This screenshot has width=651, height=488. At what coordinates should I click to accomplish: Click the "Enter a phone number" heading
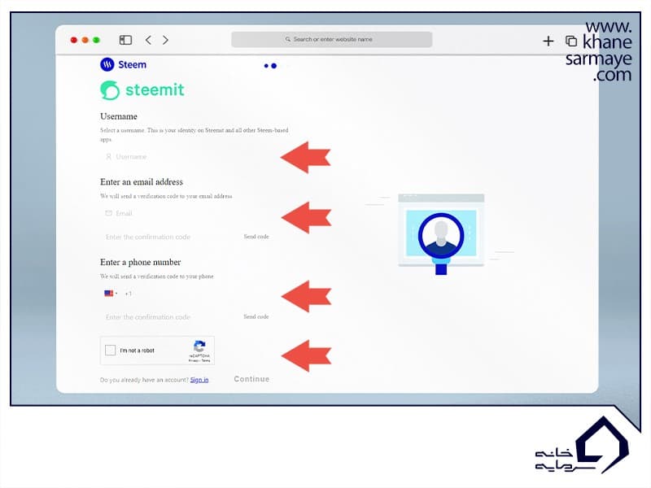140,262
